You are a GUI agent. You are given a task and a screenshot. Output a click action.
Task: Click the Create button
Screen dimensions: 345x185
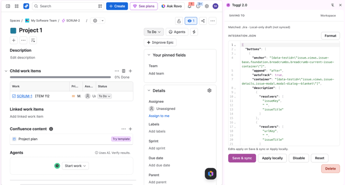pos(117,6)
